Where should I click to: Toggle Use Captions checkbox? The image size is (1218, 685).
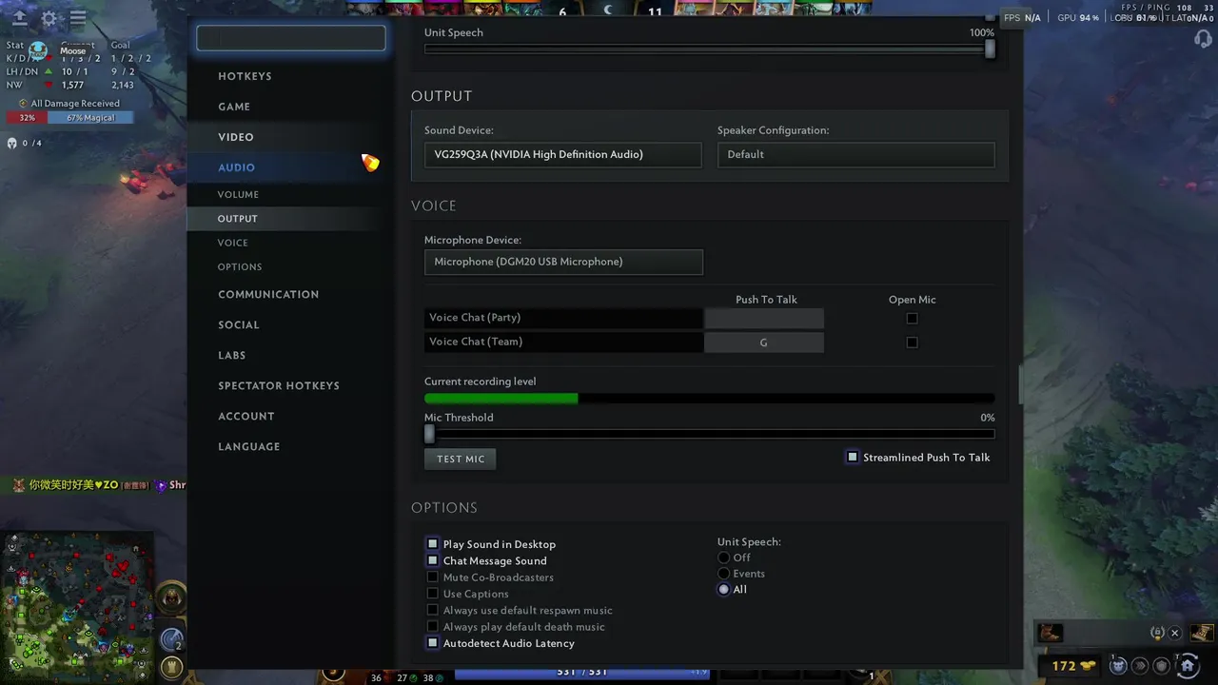click(432, 594)
